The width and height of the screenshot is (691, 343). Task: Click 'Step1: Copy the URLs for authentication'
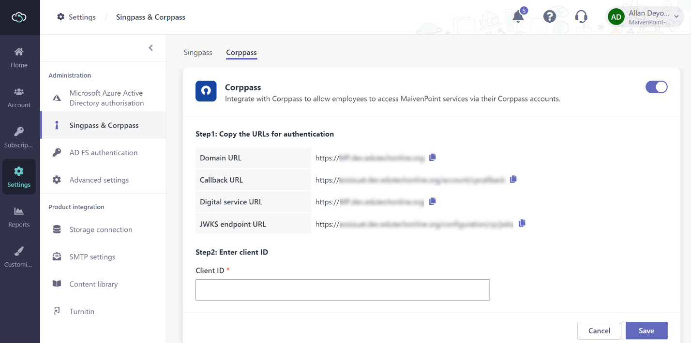(x=265, y=134)
